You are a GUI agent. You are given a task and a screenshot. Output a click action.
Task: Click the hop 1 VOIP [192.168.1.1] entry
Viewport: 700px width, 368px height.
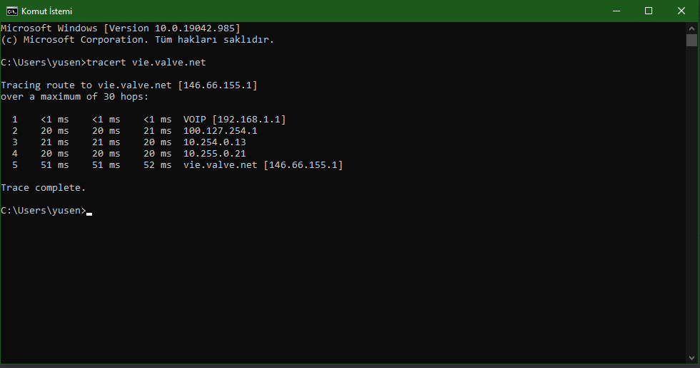(234, 120)
